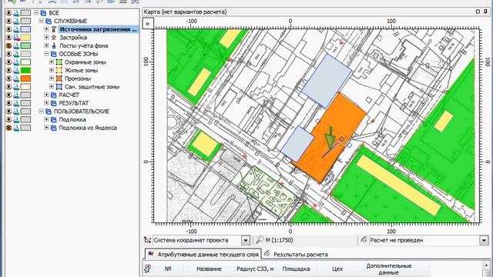Select the Подложка tree item
The height and width of the screenshot is (277, 493).
click(x=72, y=120)
